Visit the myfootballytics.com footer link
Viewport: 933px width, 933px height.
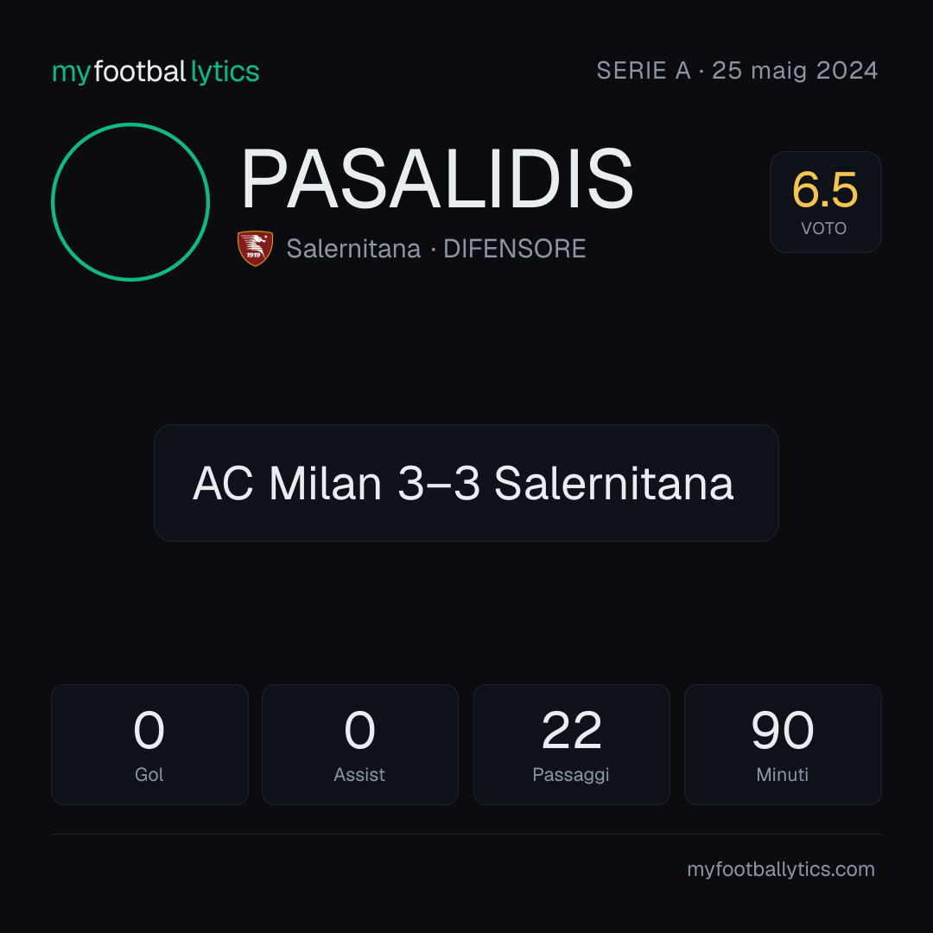tap(781, 869)
